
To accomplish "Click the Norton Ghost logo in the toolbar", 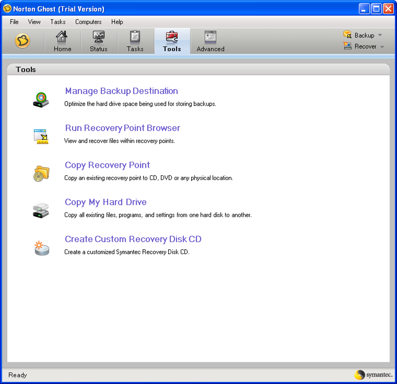I will 23,41.
